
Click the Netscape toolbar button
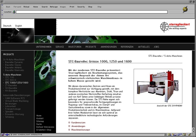click(x=54, y=7)
